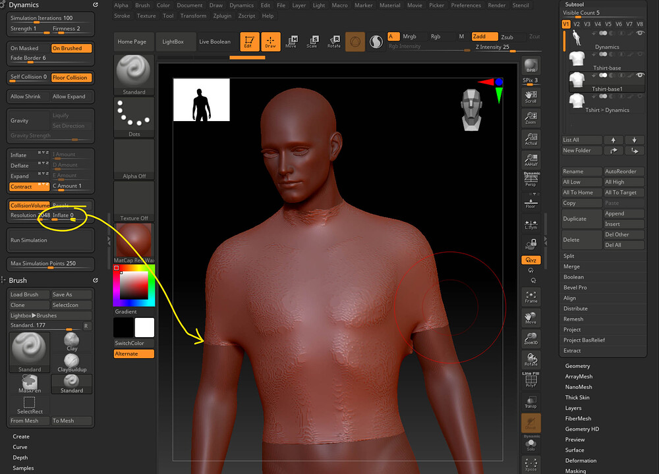Select the Tshirt-base subtool thumbnail
The image size is (659, 474).
577,59
